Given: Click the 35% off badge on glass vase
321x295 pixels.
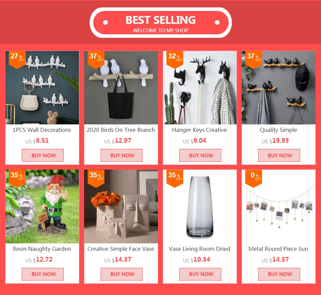Looking at the screenshot, I should (x=175, y=178).
